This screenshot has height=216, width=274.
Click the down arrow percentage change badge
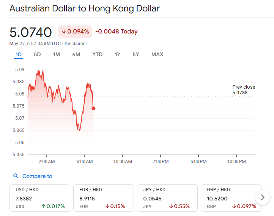75,32
